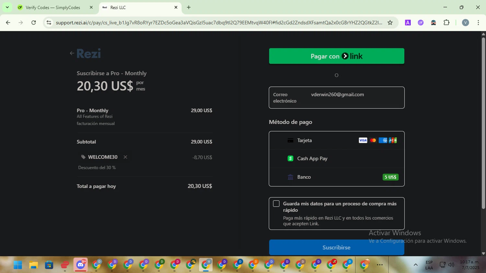Image resolution: width=486 pixels, height=273 pixels.
Task: Open taskbar overflow three-dots
Action: click(380, 265)
